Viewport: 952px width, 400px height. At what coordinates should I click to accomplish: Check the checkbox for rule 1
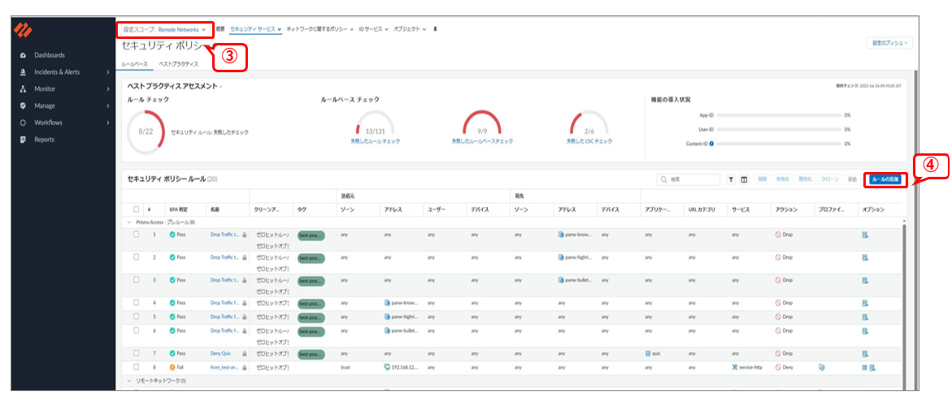click(137, 234)
